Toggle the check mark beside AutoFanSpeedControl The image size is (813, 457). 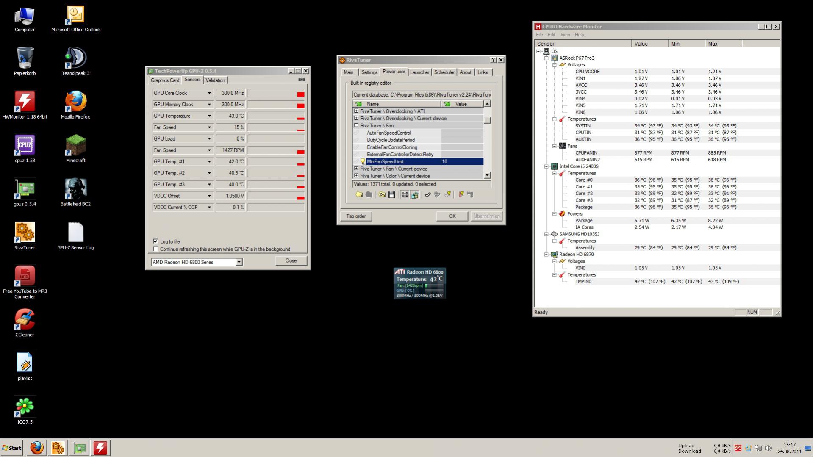(x=357, y=133)
